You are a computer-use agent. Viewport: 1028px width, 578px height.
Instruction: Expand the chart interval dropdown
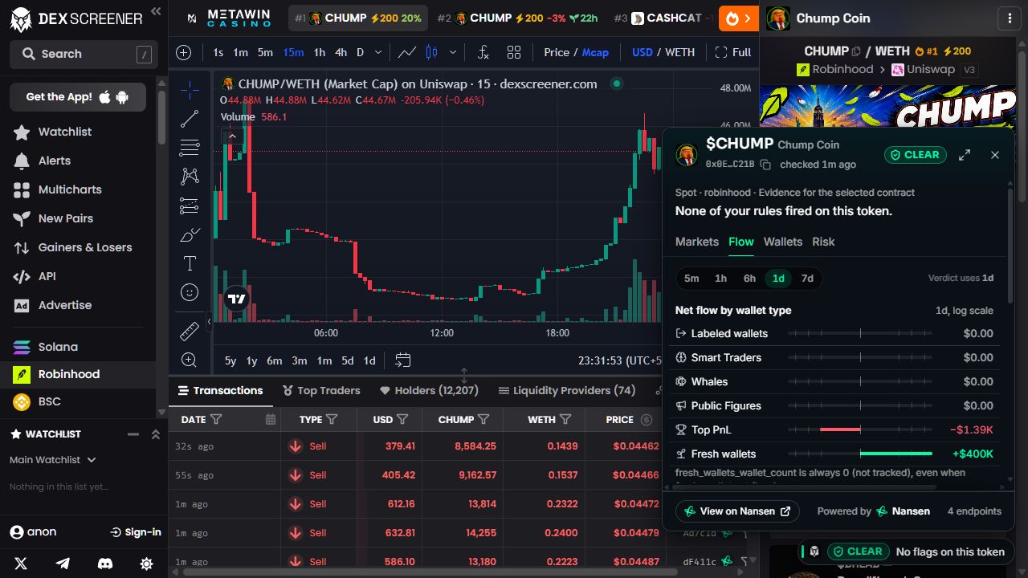coord(380,52)
